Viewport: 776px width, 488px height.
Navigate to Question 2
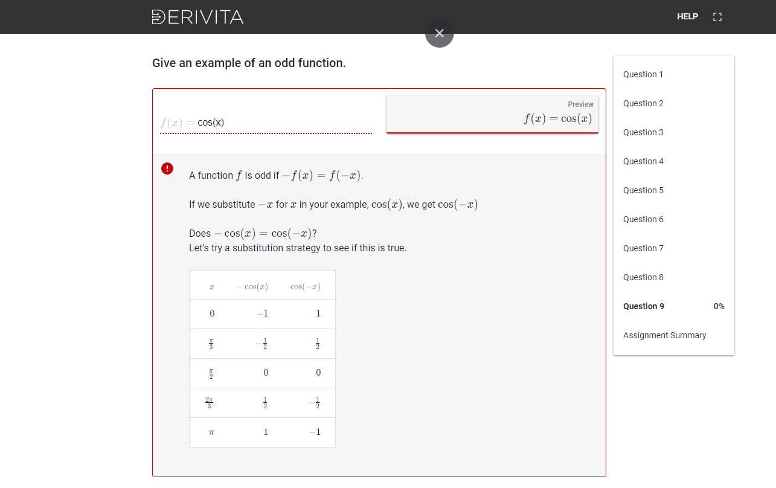(x=643, y=103)
